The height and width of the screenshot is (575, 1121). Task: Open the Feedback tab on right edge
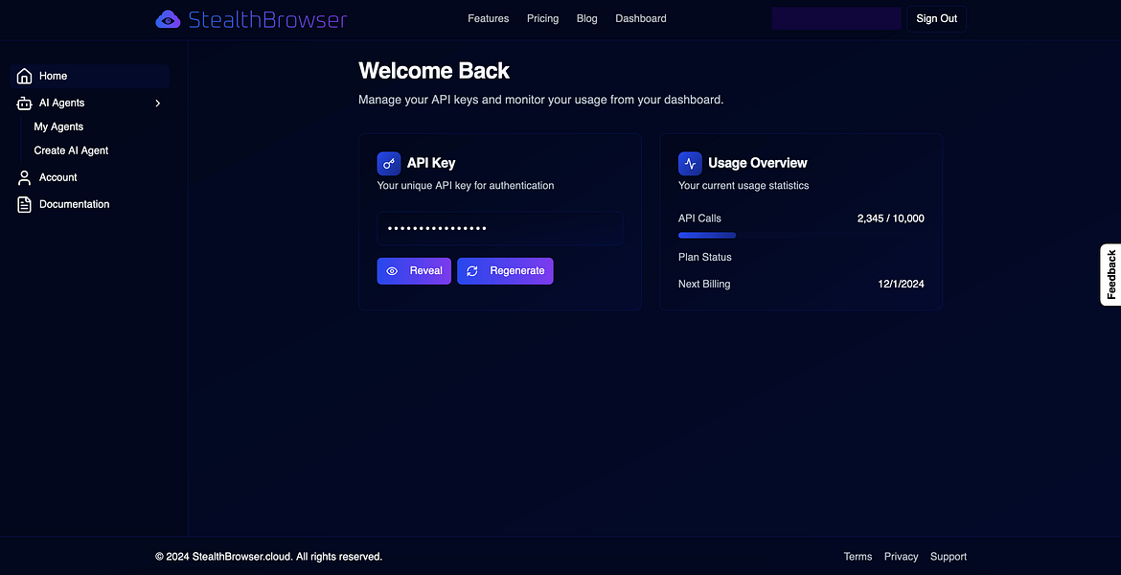(x=1111, y=275)
